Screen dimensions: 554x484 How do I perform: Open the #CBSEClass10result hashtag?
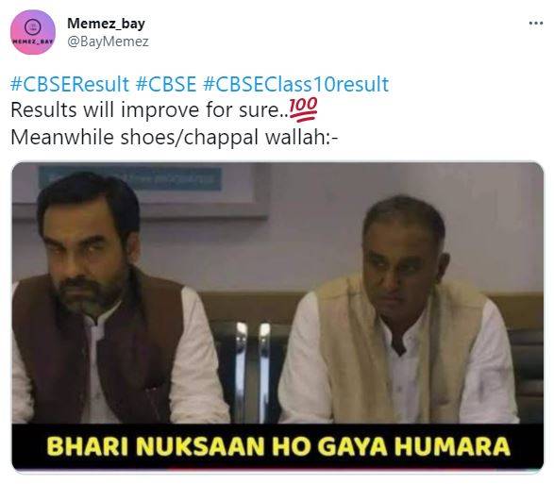[296, 84]
